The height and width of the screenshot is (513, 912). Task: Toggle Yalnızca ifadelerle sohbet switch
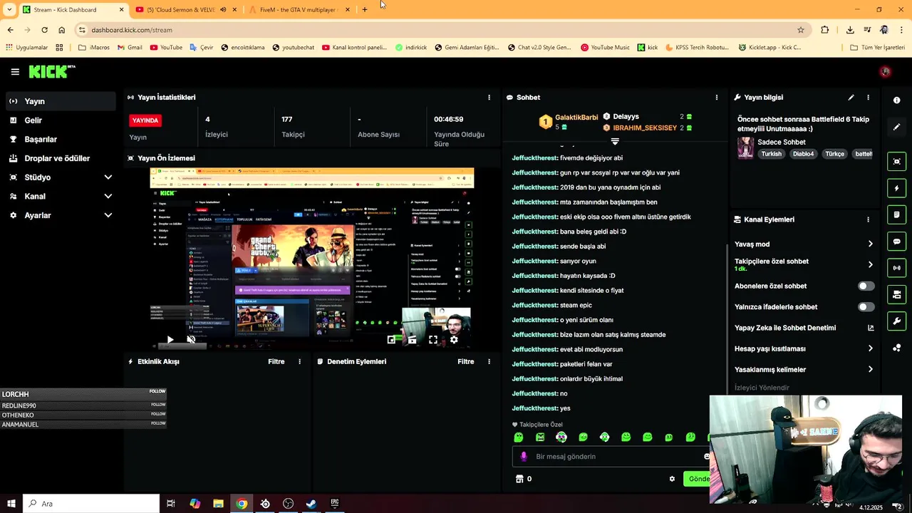point(866,307)
